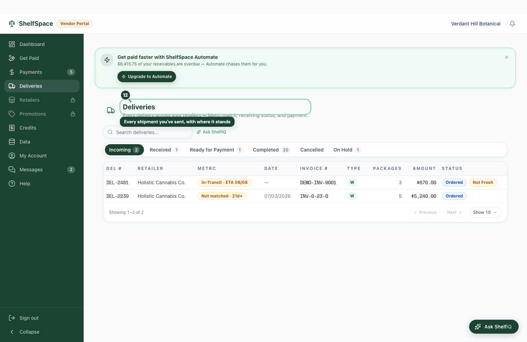
Task: Click the Data database icon
Action: coord(12,142)
